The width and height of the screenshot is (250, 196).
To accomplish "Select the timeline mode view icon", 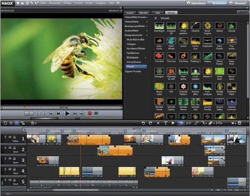I will point(17,123).
